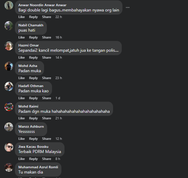The height and width of the screenshot is (178, 188).
Task: Click Muhammad Azrul Romli's profile picture
Action: pyautogui.click(x=9, y=168)
